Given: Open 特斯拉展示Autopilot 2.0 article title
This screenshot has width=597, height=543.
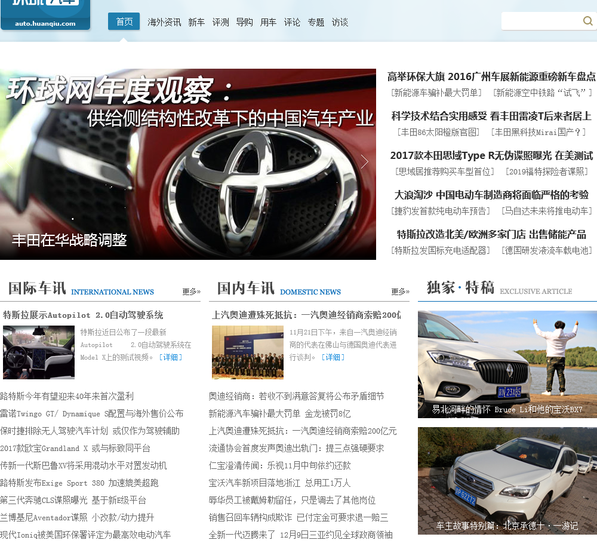Looking at the screenshot, I should [x=83, y=315].
